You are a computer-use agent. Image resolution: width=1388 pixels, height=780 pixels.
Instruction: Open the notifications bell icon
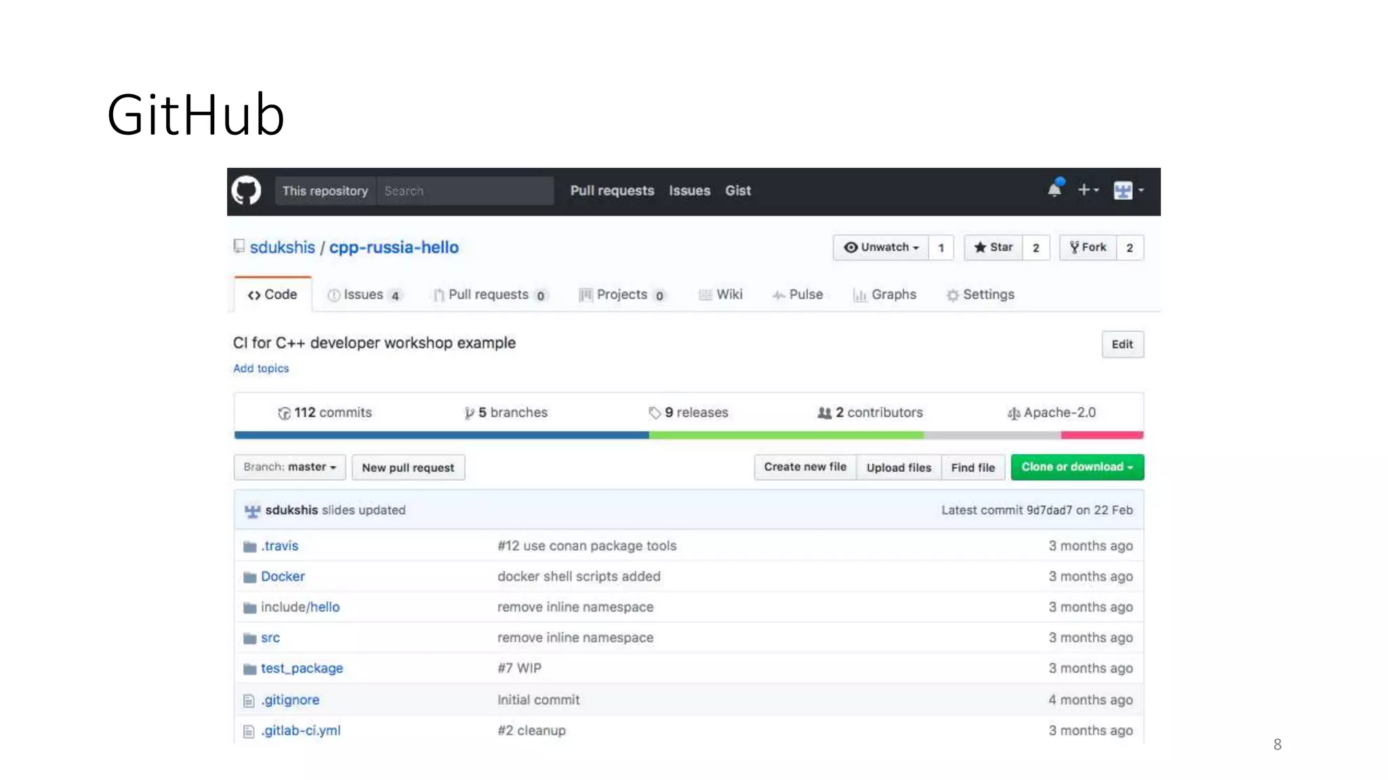[1055, 189]
